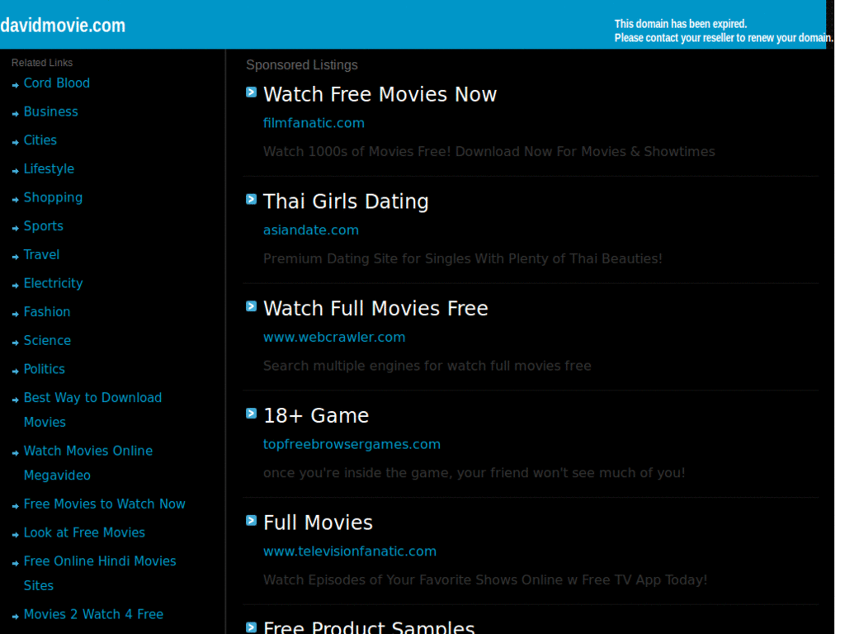The width and height of the screenshot is (845, 634).
Task: Visit the www.webcrawler.com URL
Action: tap(333, 337)
